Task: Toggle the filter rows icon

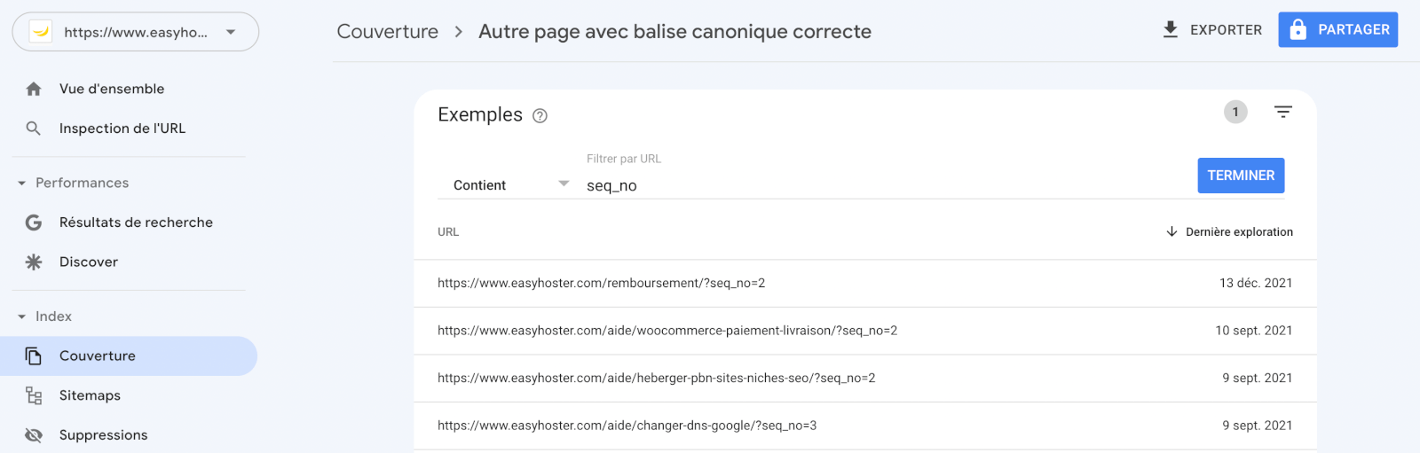Action: [x=1282, y=112]
